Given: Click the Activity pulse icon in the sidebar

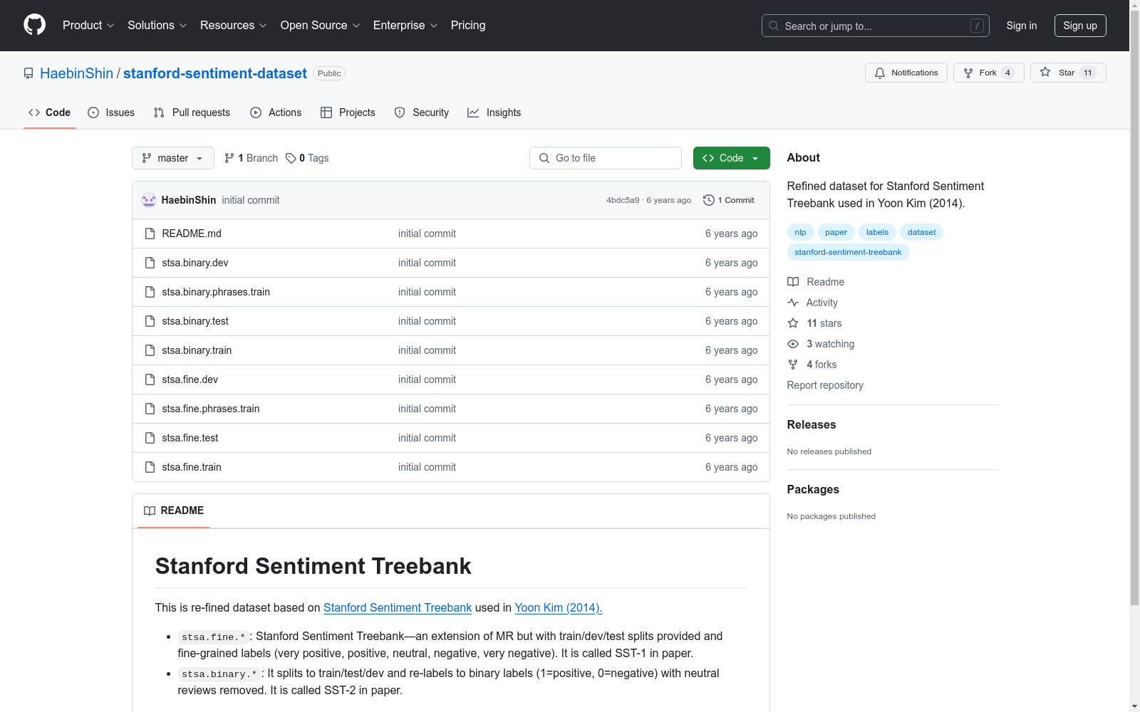Looking at the screenshot, I should (x=792, y=303).
